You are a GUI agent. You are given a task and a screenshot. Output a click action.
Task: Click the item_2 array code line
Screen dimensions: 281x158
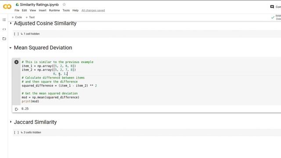point(49,70)
